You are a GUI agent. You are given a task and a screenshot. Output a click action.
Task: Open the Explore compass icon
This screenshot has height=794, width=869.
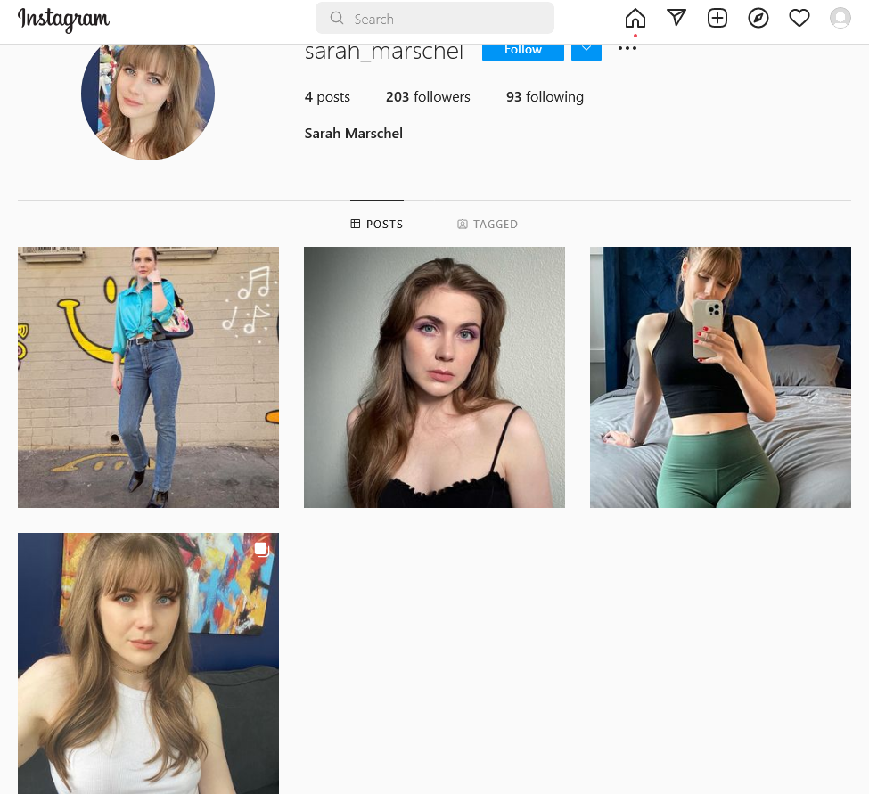point(758,18)
